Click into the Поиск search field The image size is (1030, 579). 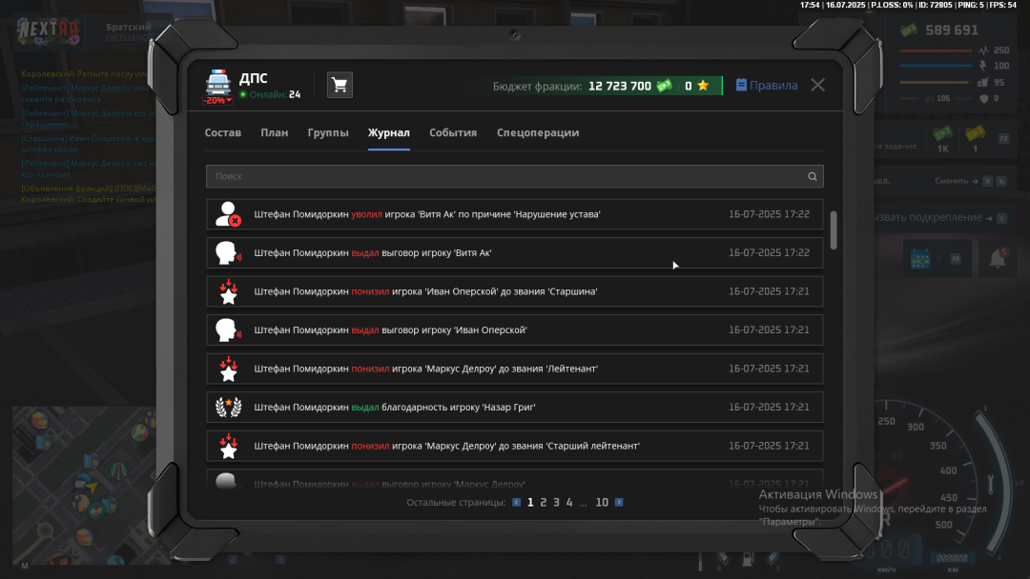pos(514,176)
